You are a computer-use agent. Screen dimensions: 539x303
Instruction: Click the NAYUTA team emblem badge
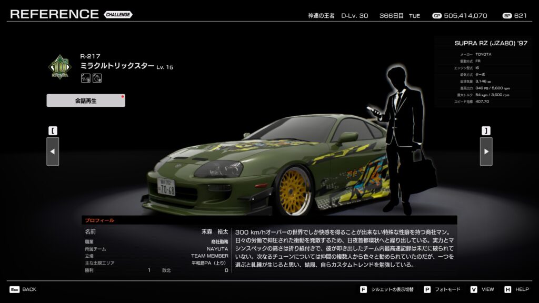[60, 67]
